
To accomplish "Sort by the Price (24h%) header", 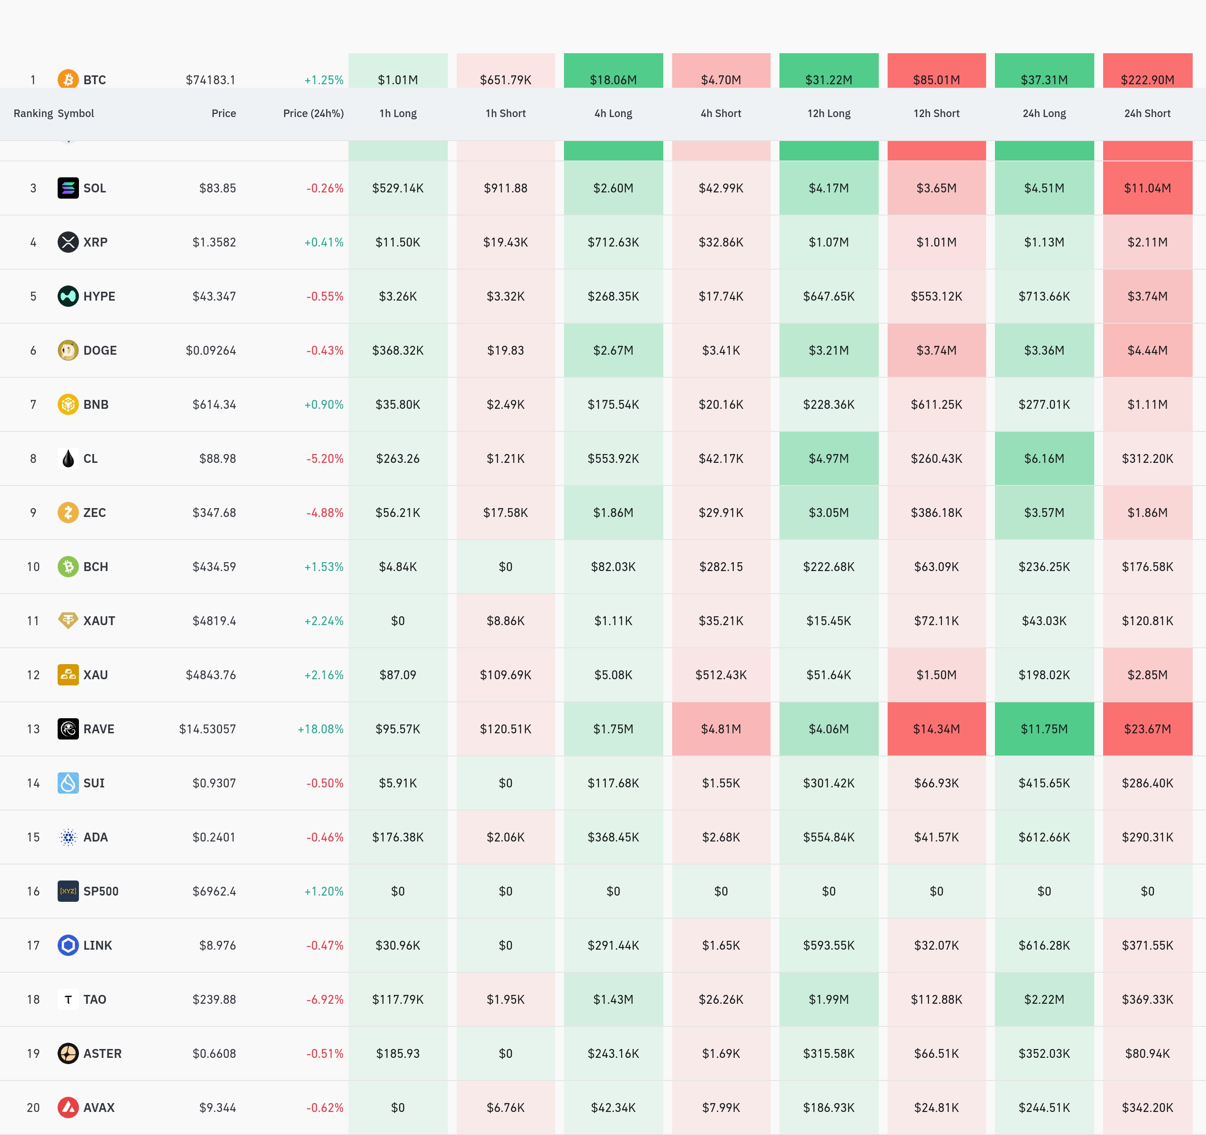I will pos(313,113).
